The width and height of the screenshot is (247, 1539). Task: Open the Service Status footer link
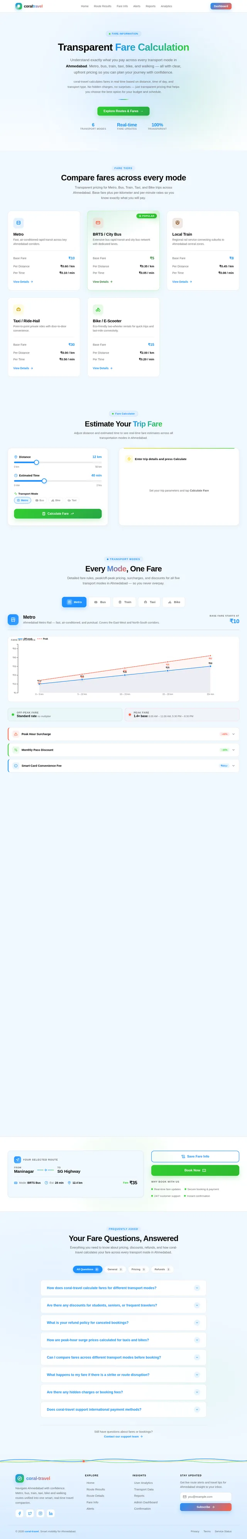[223, 1531]
